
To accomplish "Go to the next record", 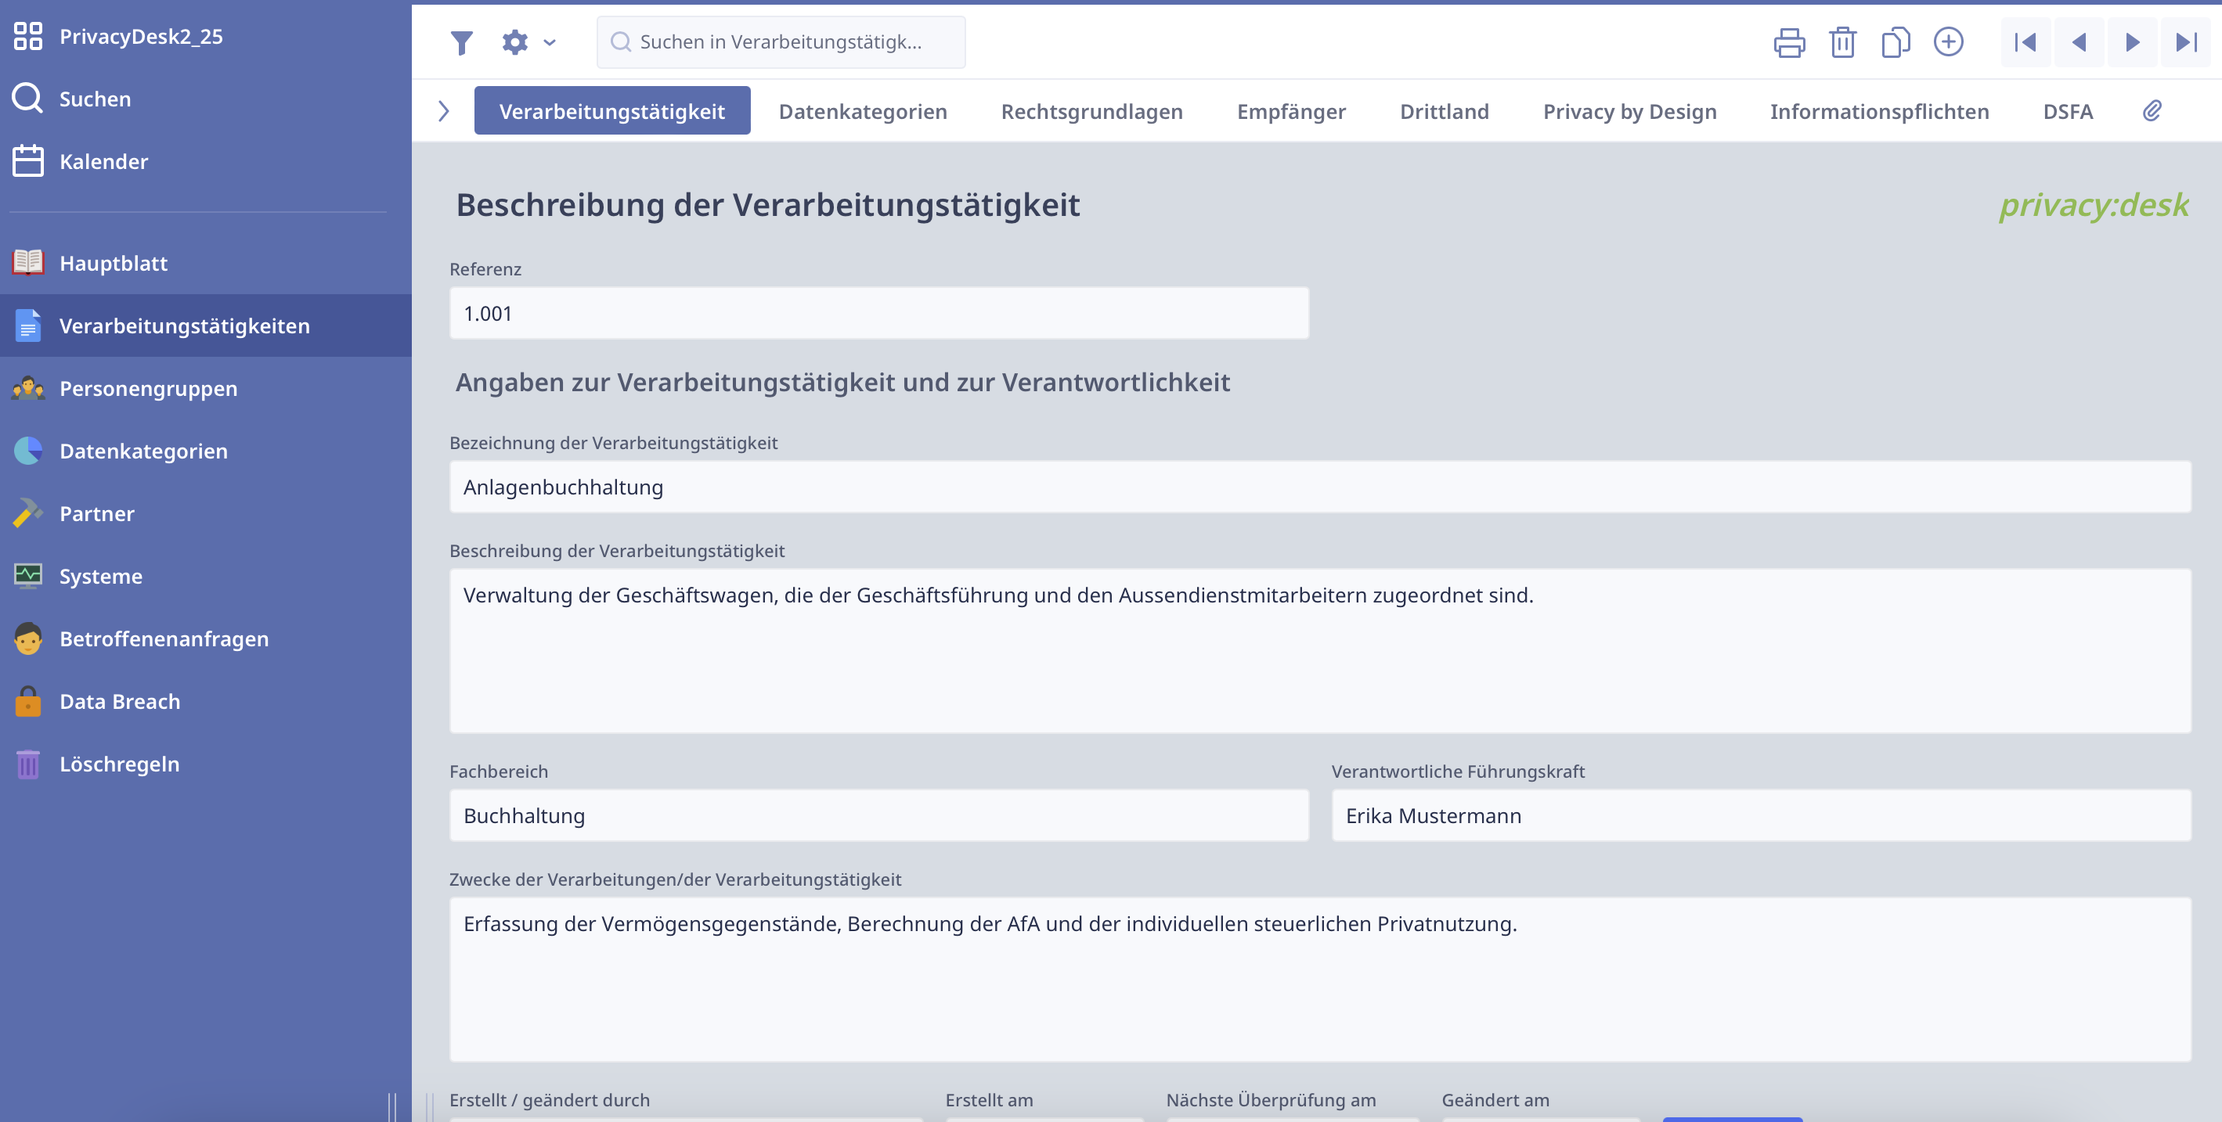I will tap(2131, 42).
